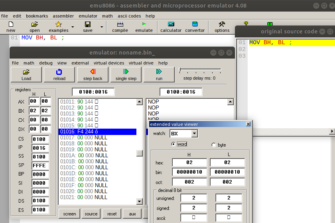Open the examples star icon
The image size is (335, 223).
pyautogui.click(x=58, y=24)
